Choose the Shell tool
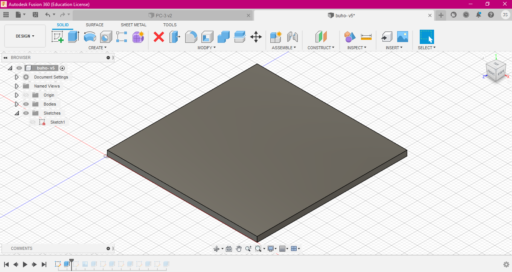This screenshot has width=512, height=272. [207, 37]
